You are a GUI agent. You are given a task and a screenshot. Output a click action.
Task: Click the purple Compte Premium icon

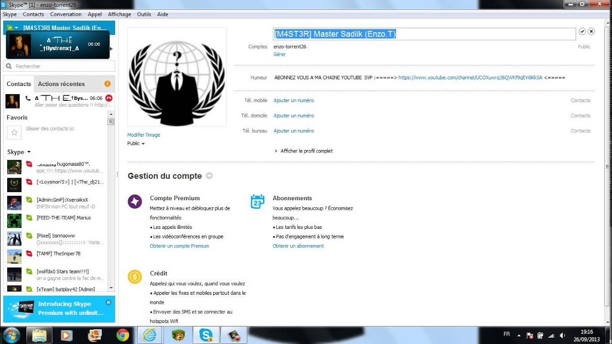(135, 202)
